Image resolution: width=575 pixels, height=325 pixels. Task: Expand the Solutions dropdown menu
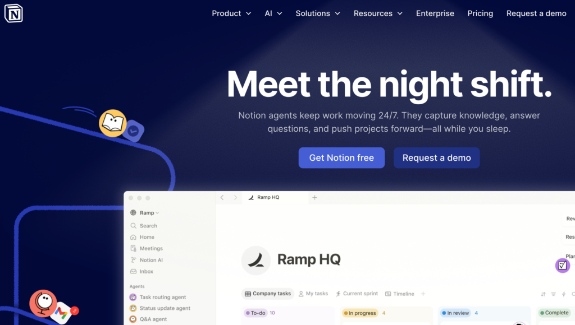[318, 13]
